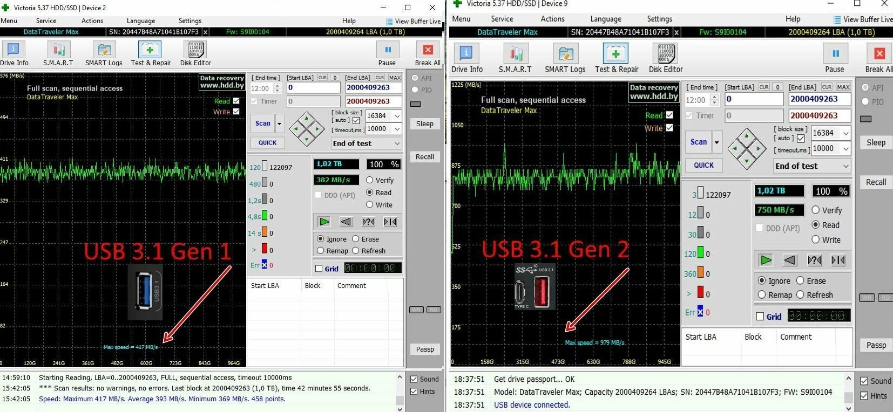Click Sleep button in left window
893x412 pixels.
(425, 124)
